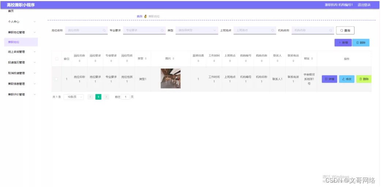This screenshot has height=187, width=381.
Task: Expand 兼职信息管理 sidebar chevron
Action: point(34,84)
